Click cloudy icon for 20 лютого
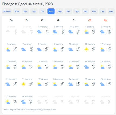 coord(8,84)
